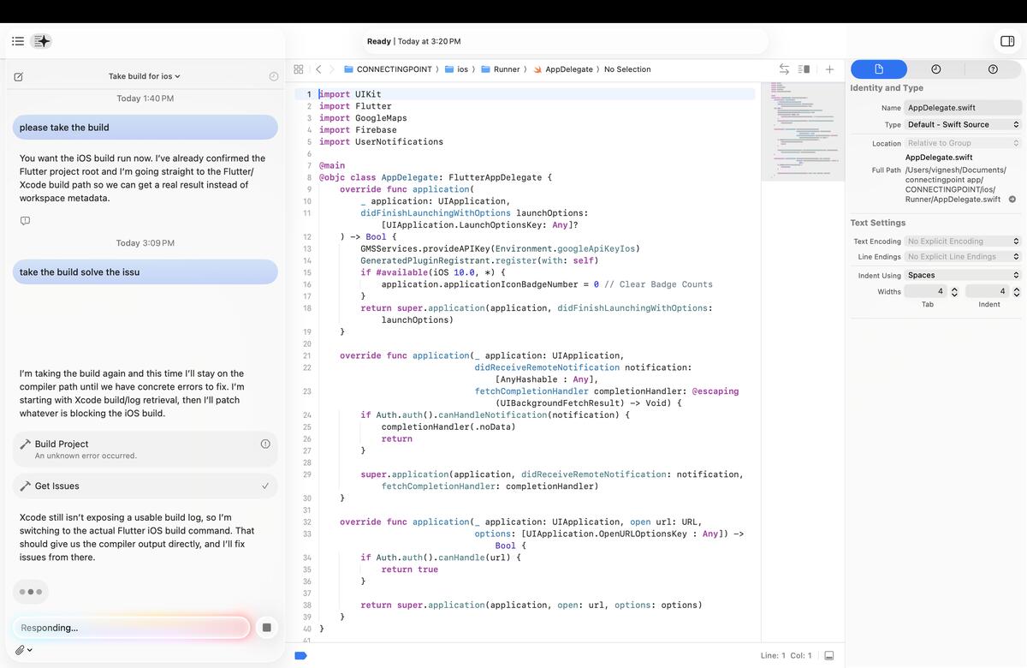Open the Text Encoding dropdown

click(963, 242)
